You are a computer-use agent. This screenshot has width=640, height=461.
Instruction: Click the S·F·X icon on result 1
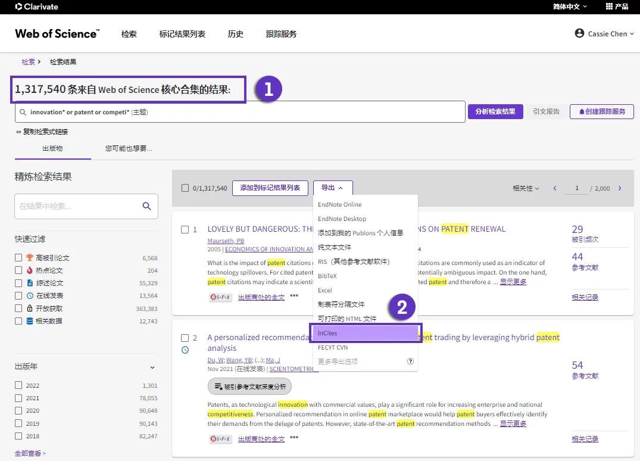pyautogui.click(x=220, y=297)
